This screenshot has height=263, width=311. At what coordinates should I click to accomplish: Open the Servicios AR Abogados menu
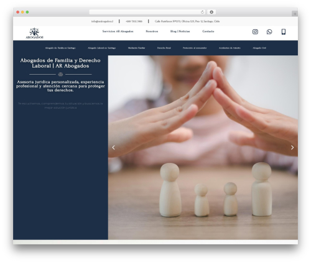tap(118, 31)
